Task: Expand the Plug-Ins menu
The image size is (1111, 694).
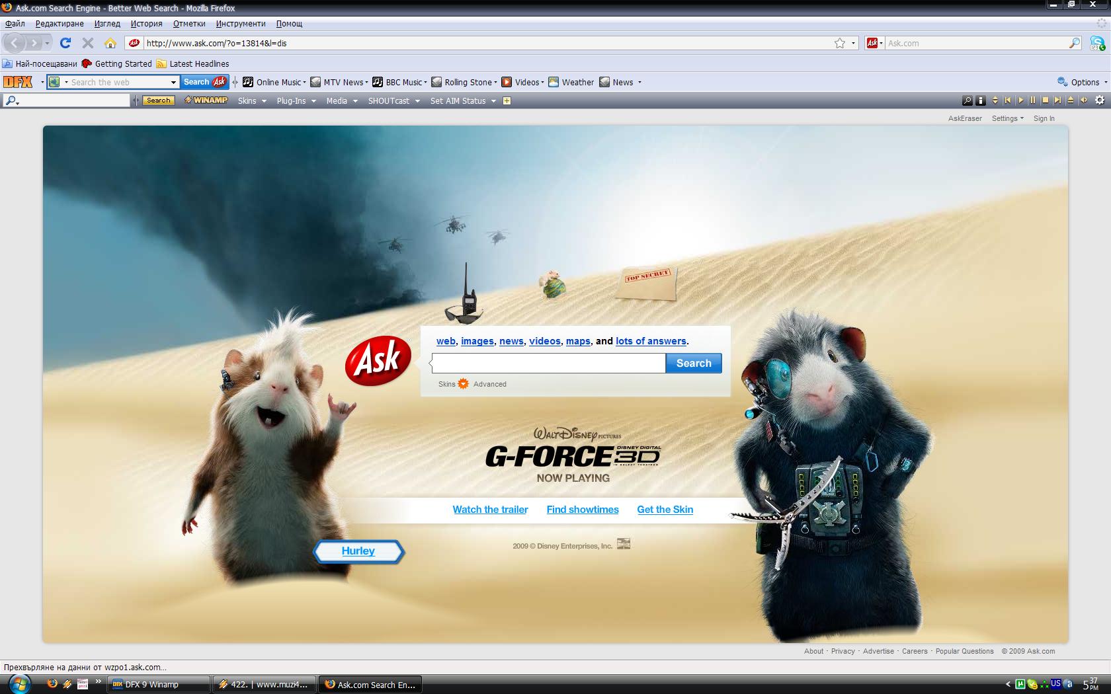Action: point(296,100)
